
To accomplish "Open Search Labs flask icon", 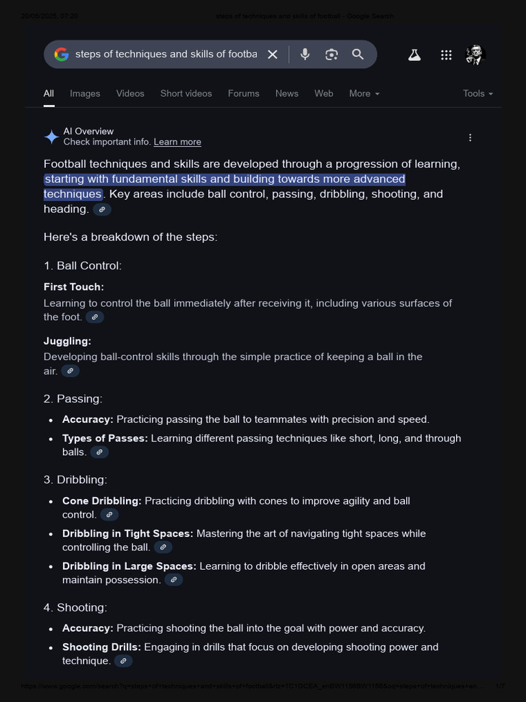I will [414, 55].
